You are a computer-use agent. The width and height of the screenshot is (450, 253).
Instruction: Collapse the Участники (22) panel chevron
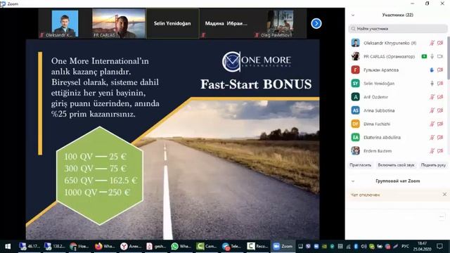tap(353, 15)
